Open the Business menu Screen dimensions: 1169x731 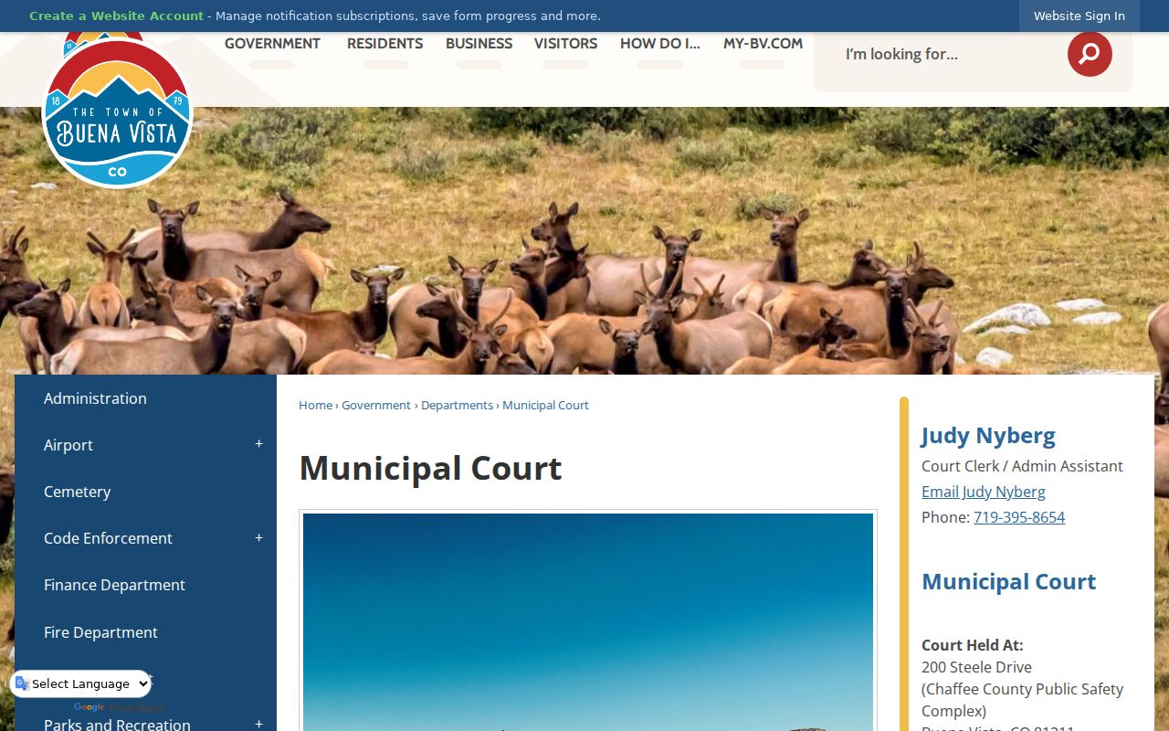point(479,44)
